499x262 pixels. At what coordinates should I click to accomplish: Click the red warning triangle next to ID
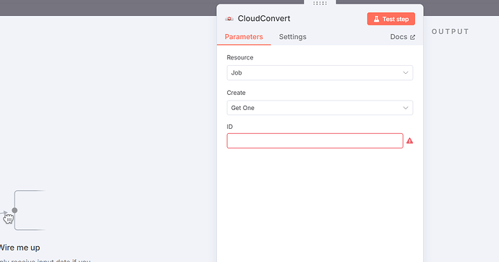pyautogui.click(x=409, y=140)
